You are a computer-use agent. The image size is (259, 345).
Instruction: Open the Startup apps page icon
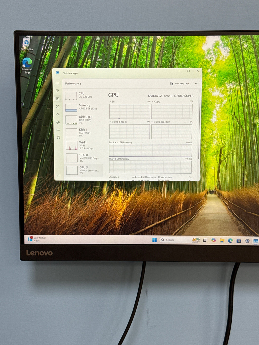pos(58,114)
